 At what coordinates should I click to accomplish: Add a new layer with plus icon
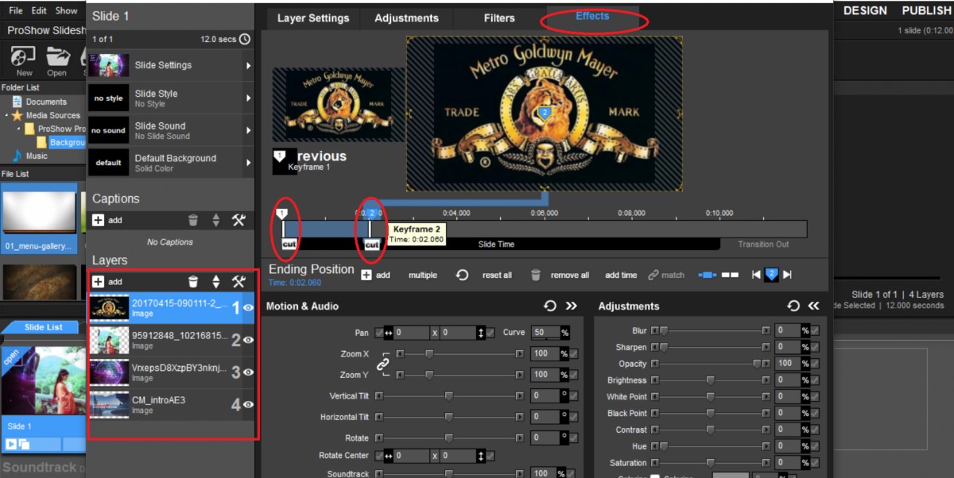coord(99,281)
